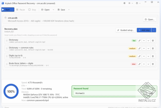Grab drag handle of Digits (up to 6)
The height and width of the screenshot is (108, 161).
pyautogui.click(x=7, y=56)
